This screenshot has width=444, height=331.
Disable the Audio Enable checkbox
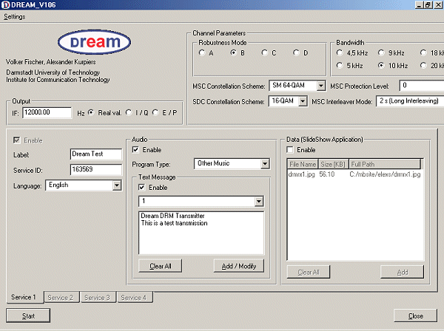(136, 150)
